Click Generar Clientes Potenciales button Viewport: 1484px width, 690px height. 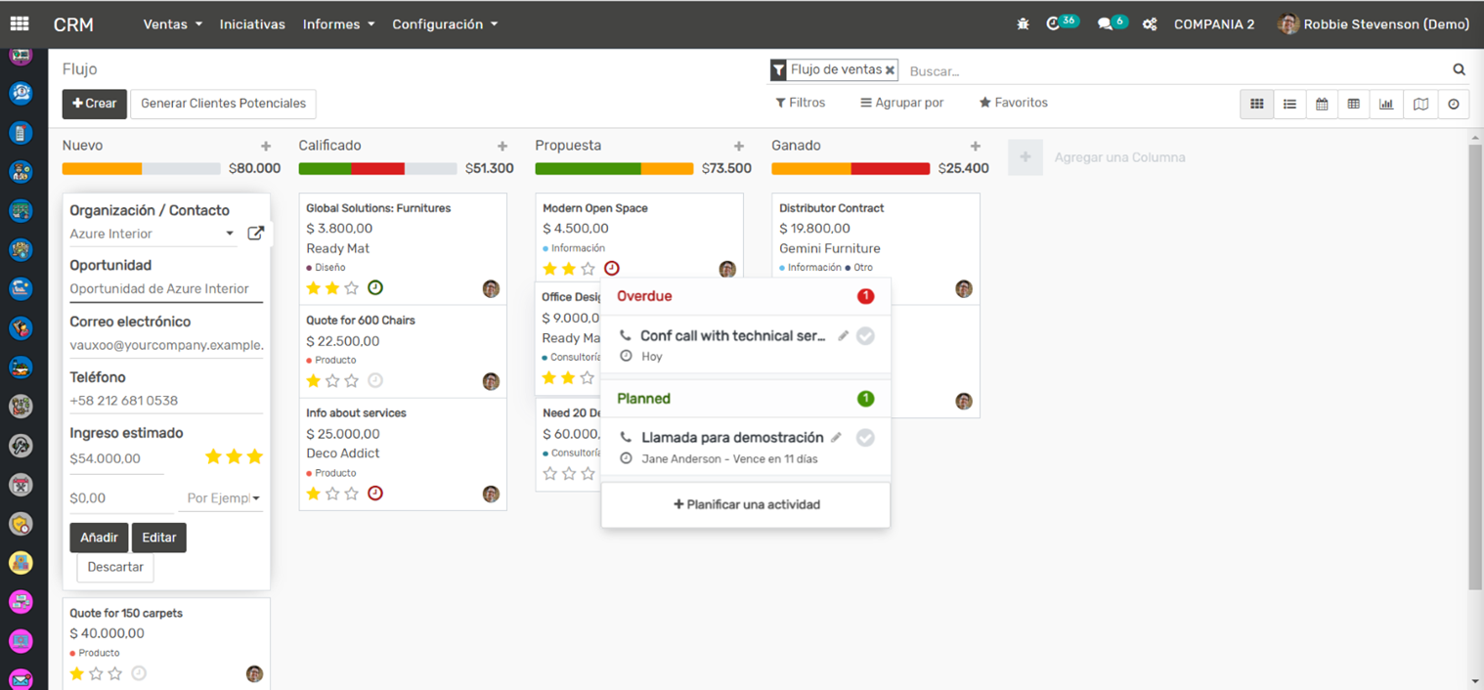[x=223, y=104]
